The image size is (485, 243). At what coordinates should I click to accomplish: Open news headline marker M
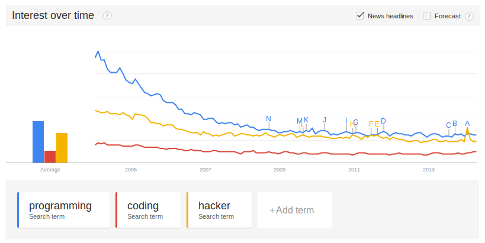click(299, 121)
